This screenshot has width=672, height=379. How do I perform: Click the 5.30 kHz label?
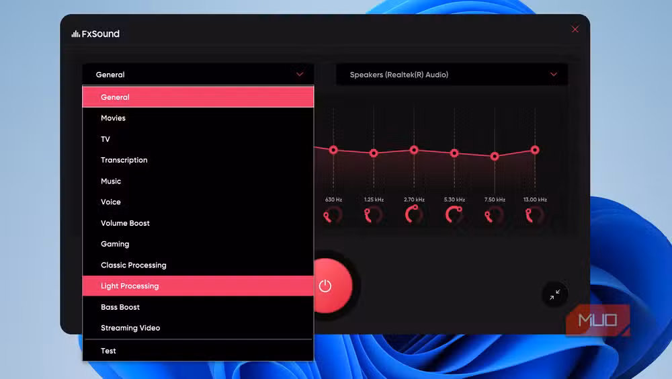454,200
